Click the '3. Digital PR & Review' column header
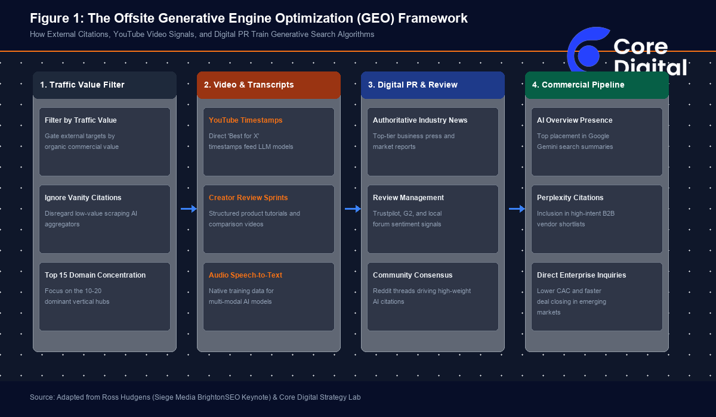716x417 pixels. point(433,85)
